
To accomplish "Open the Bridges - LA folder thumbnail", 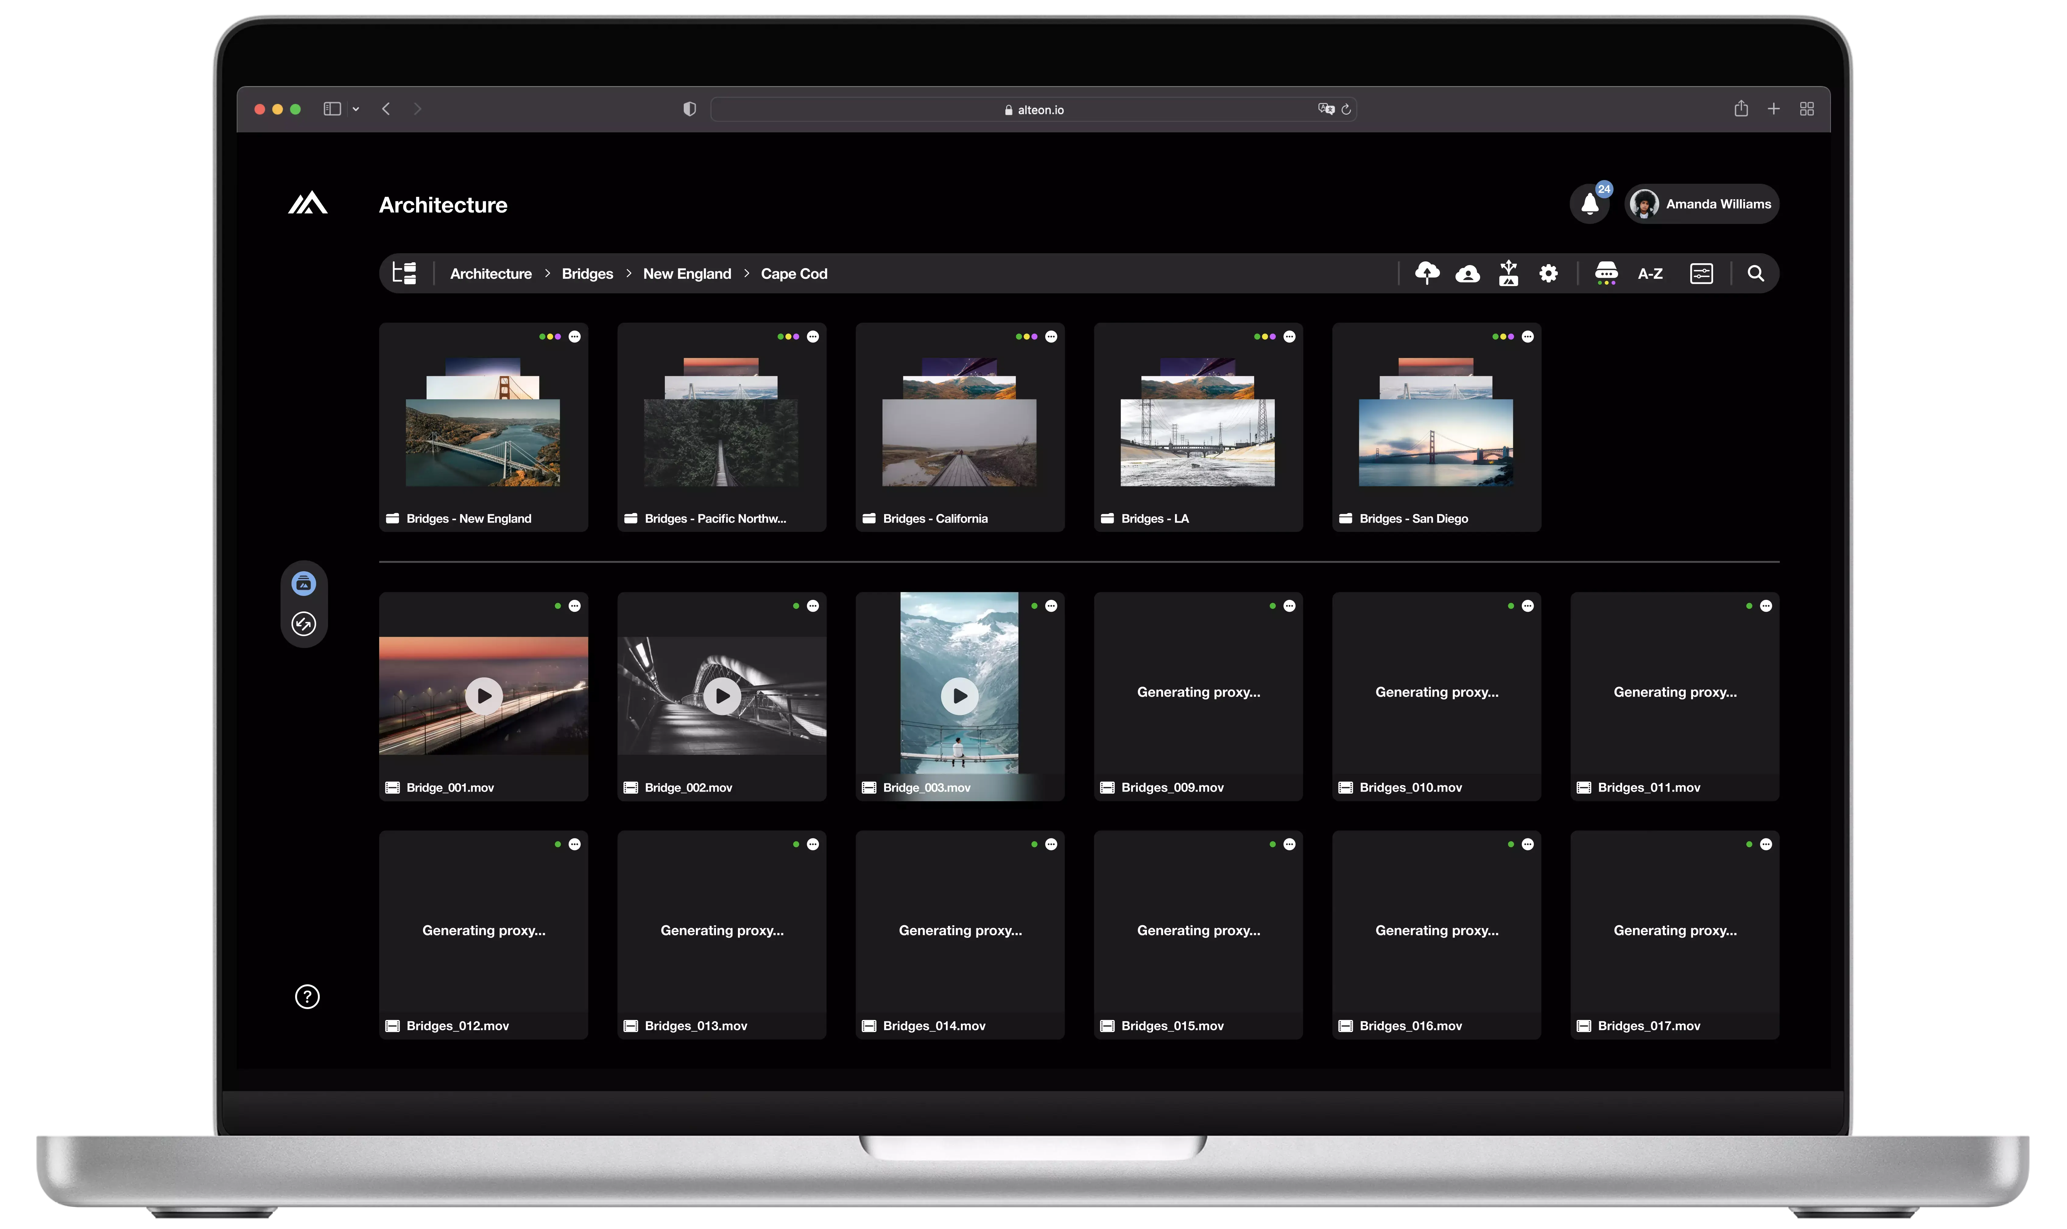I will [x=1198, y=422].
